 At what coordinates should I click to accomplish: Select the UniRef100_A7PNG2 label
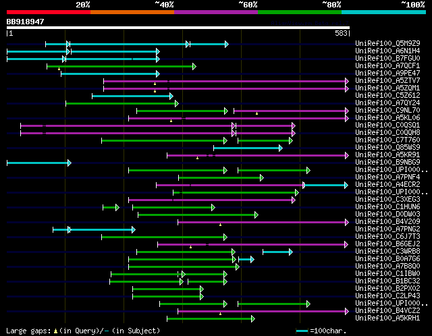point(387,229)
